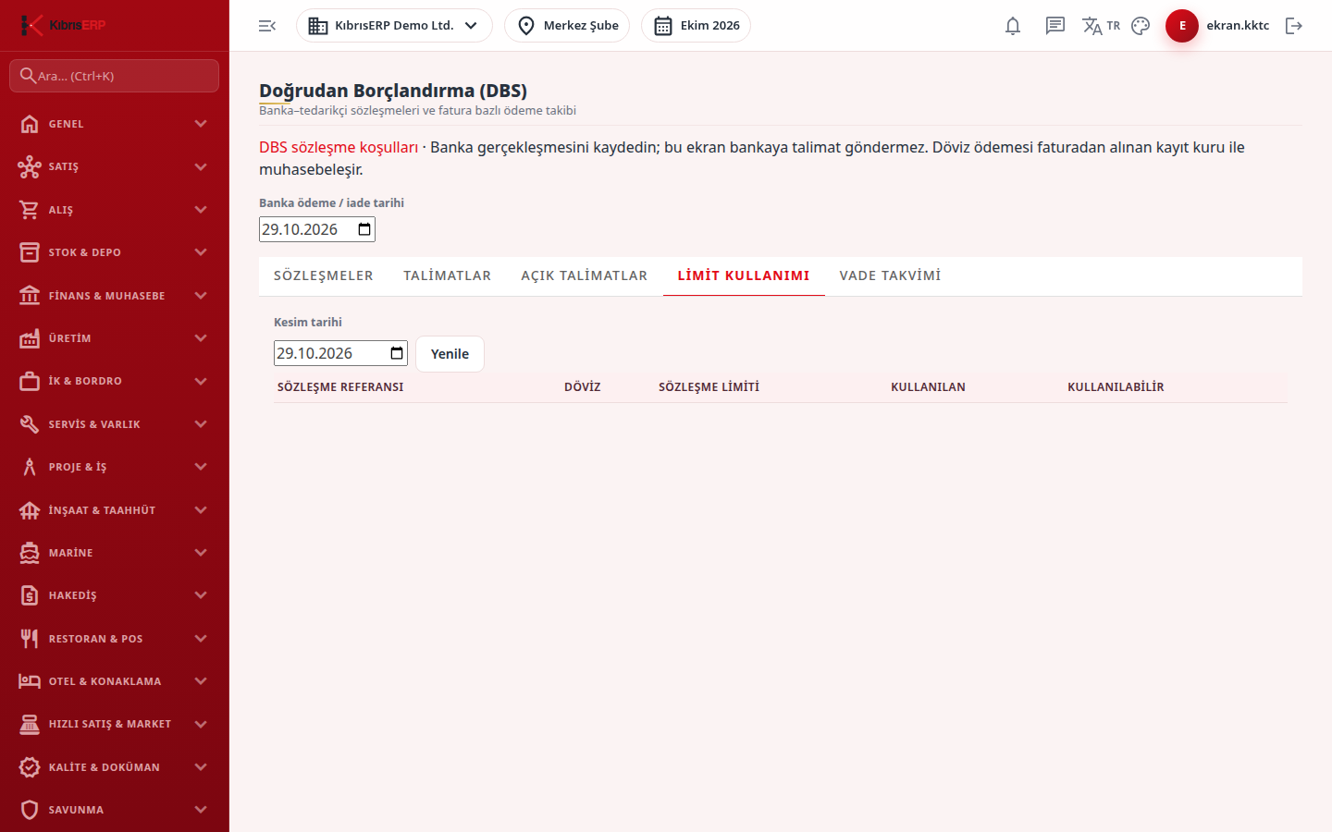Collapse the sidebar menu icon
This screenshot has height=832, width=1332.
click(267, 26)
